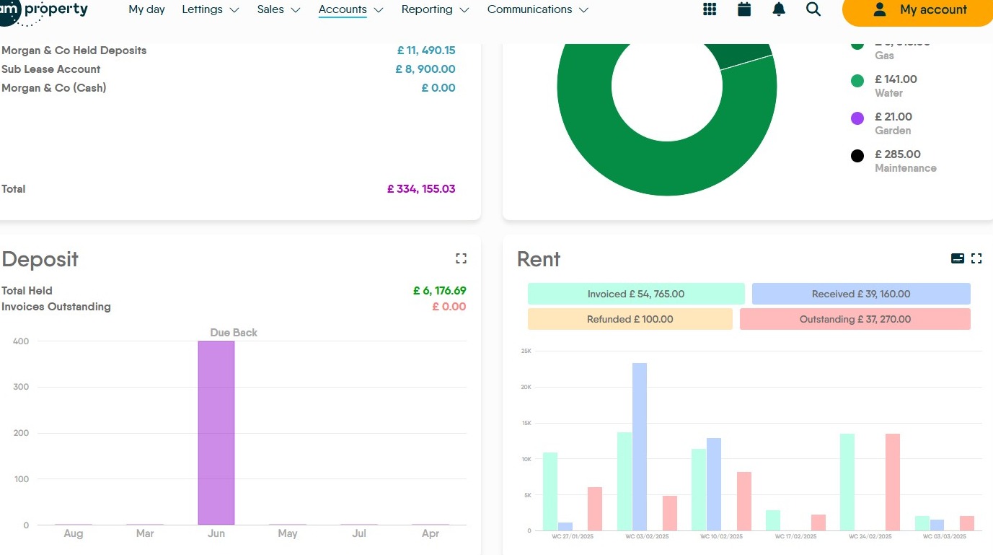Click the Rent card view icon
Viewport: 993px width, 555px height.
click(x=958, y=258)
